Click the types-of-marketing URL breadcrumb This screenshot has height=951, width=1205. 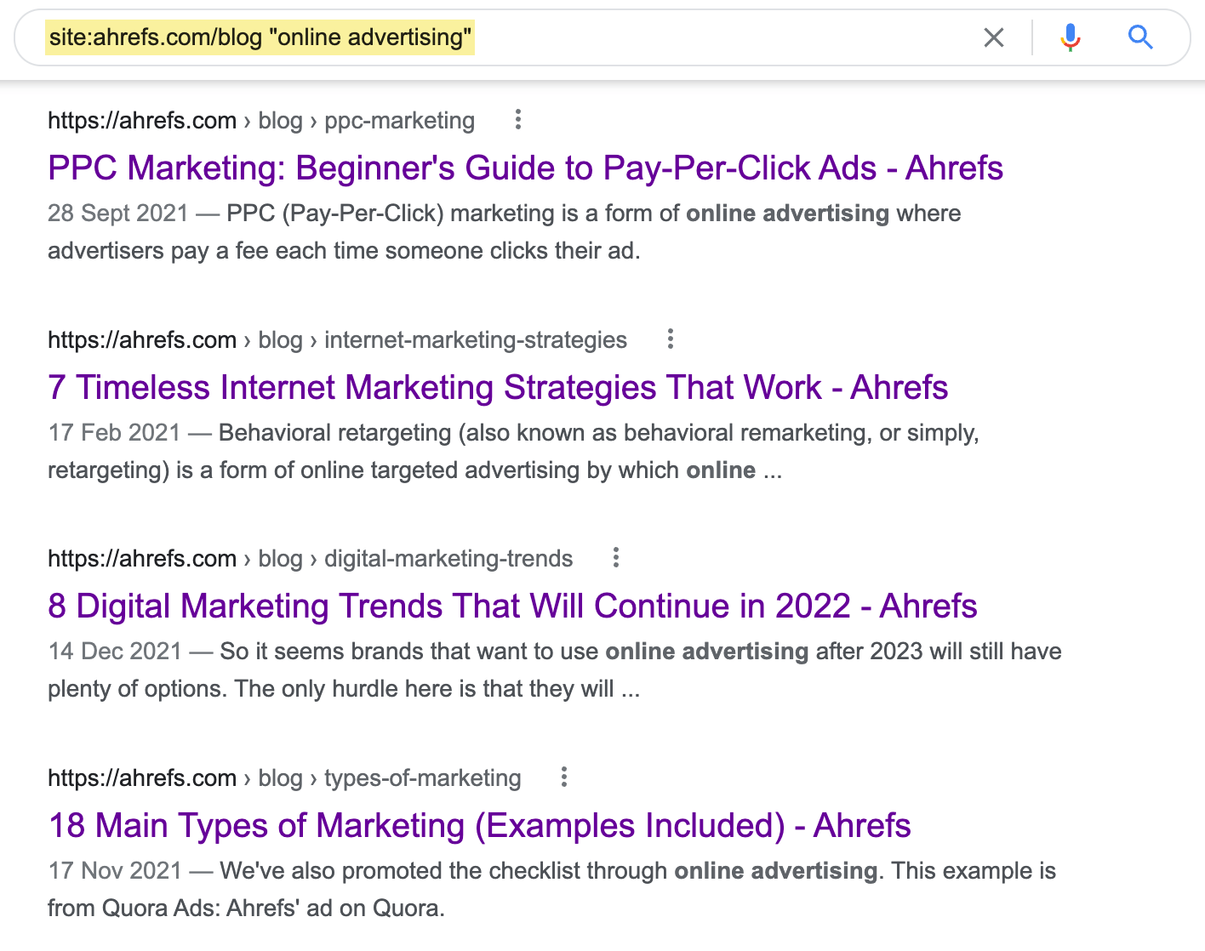point(284,778)
